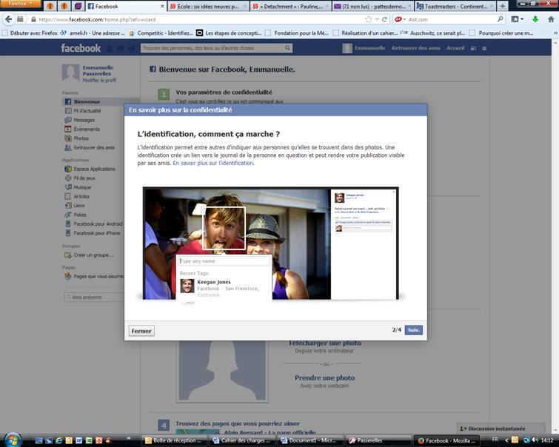
Task: Open the orange Firefox menu button
Action: pos(20,4)
